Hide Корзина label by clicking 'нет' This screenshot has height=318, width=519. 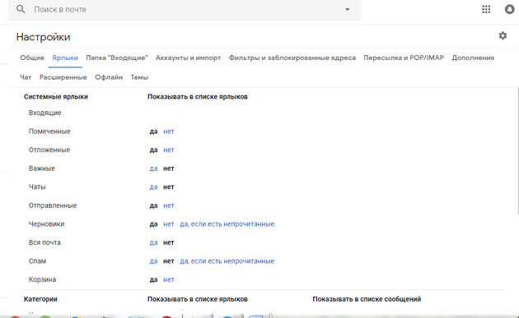tap(169, 279)
